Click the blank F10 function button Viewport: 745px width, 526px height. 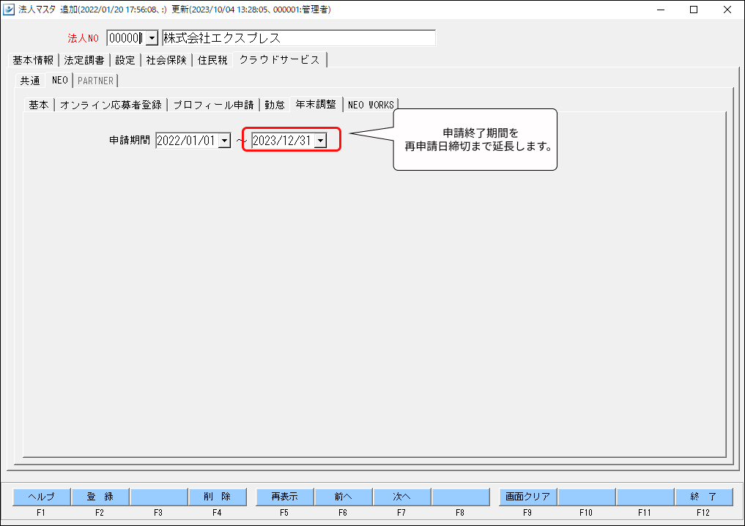tap(586, 497)
